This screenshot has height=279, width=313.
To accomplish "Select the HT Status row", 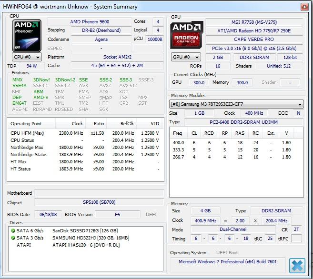I will point(85,169).
